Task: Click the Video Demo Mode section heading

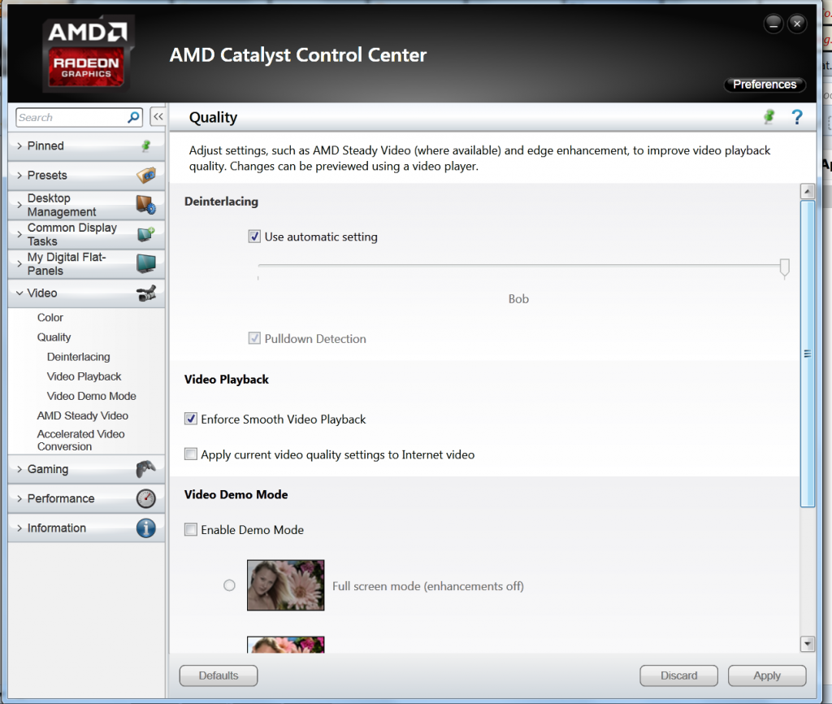Action: point(236,494)
